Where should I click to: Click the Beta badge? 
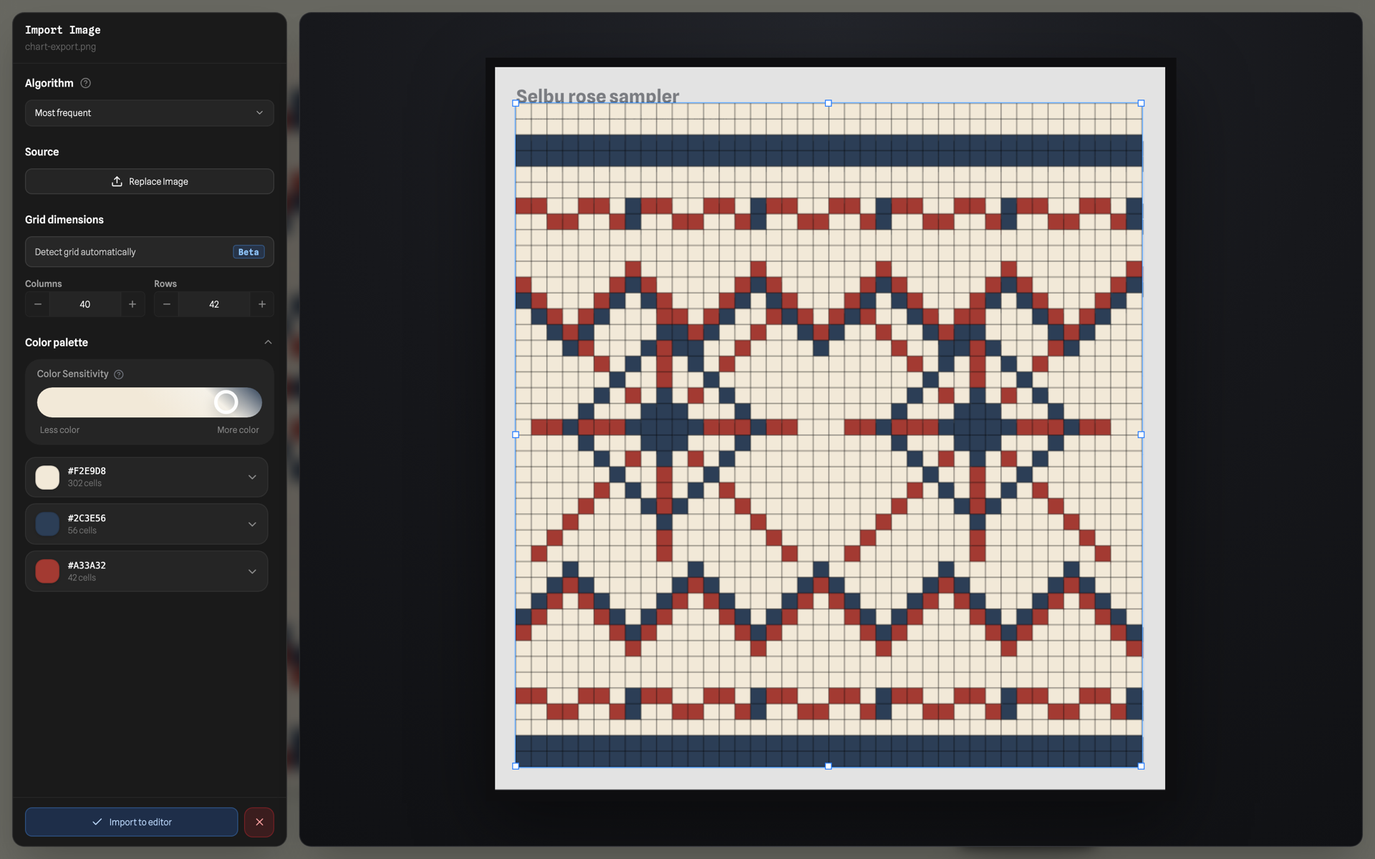(249, 252)
